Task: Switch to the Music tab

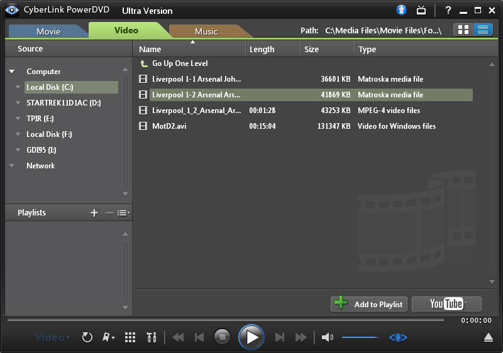Action: coord(206,31)
